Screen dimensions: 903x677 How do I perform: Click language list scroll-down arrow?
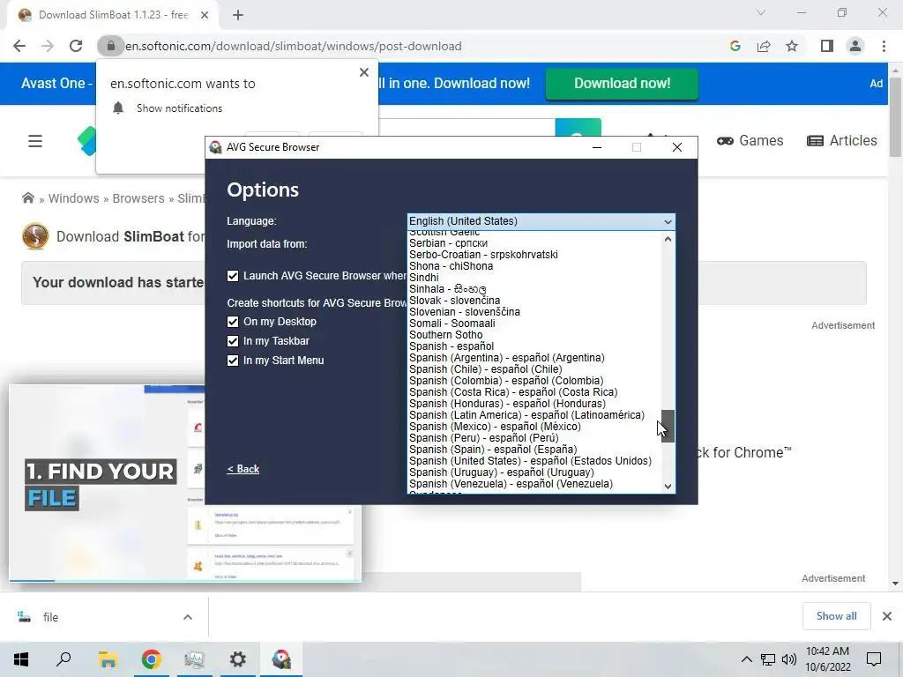(x=668, y=486)
